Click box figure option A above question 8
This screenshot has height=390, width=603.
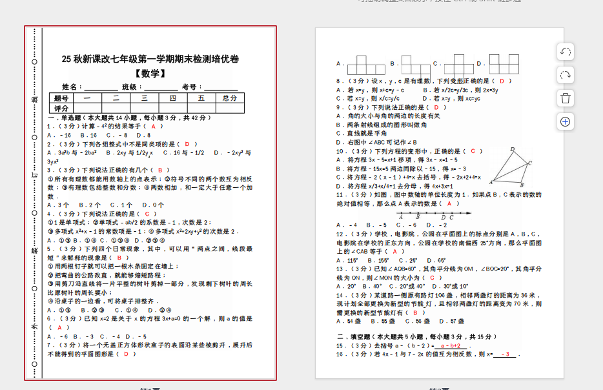click(365, 64)
